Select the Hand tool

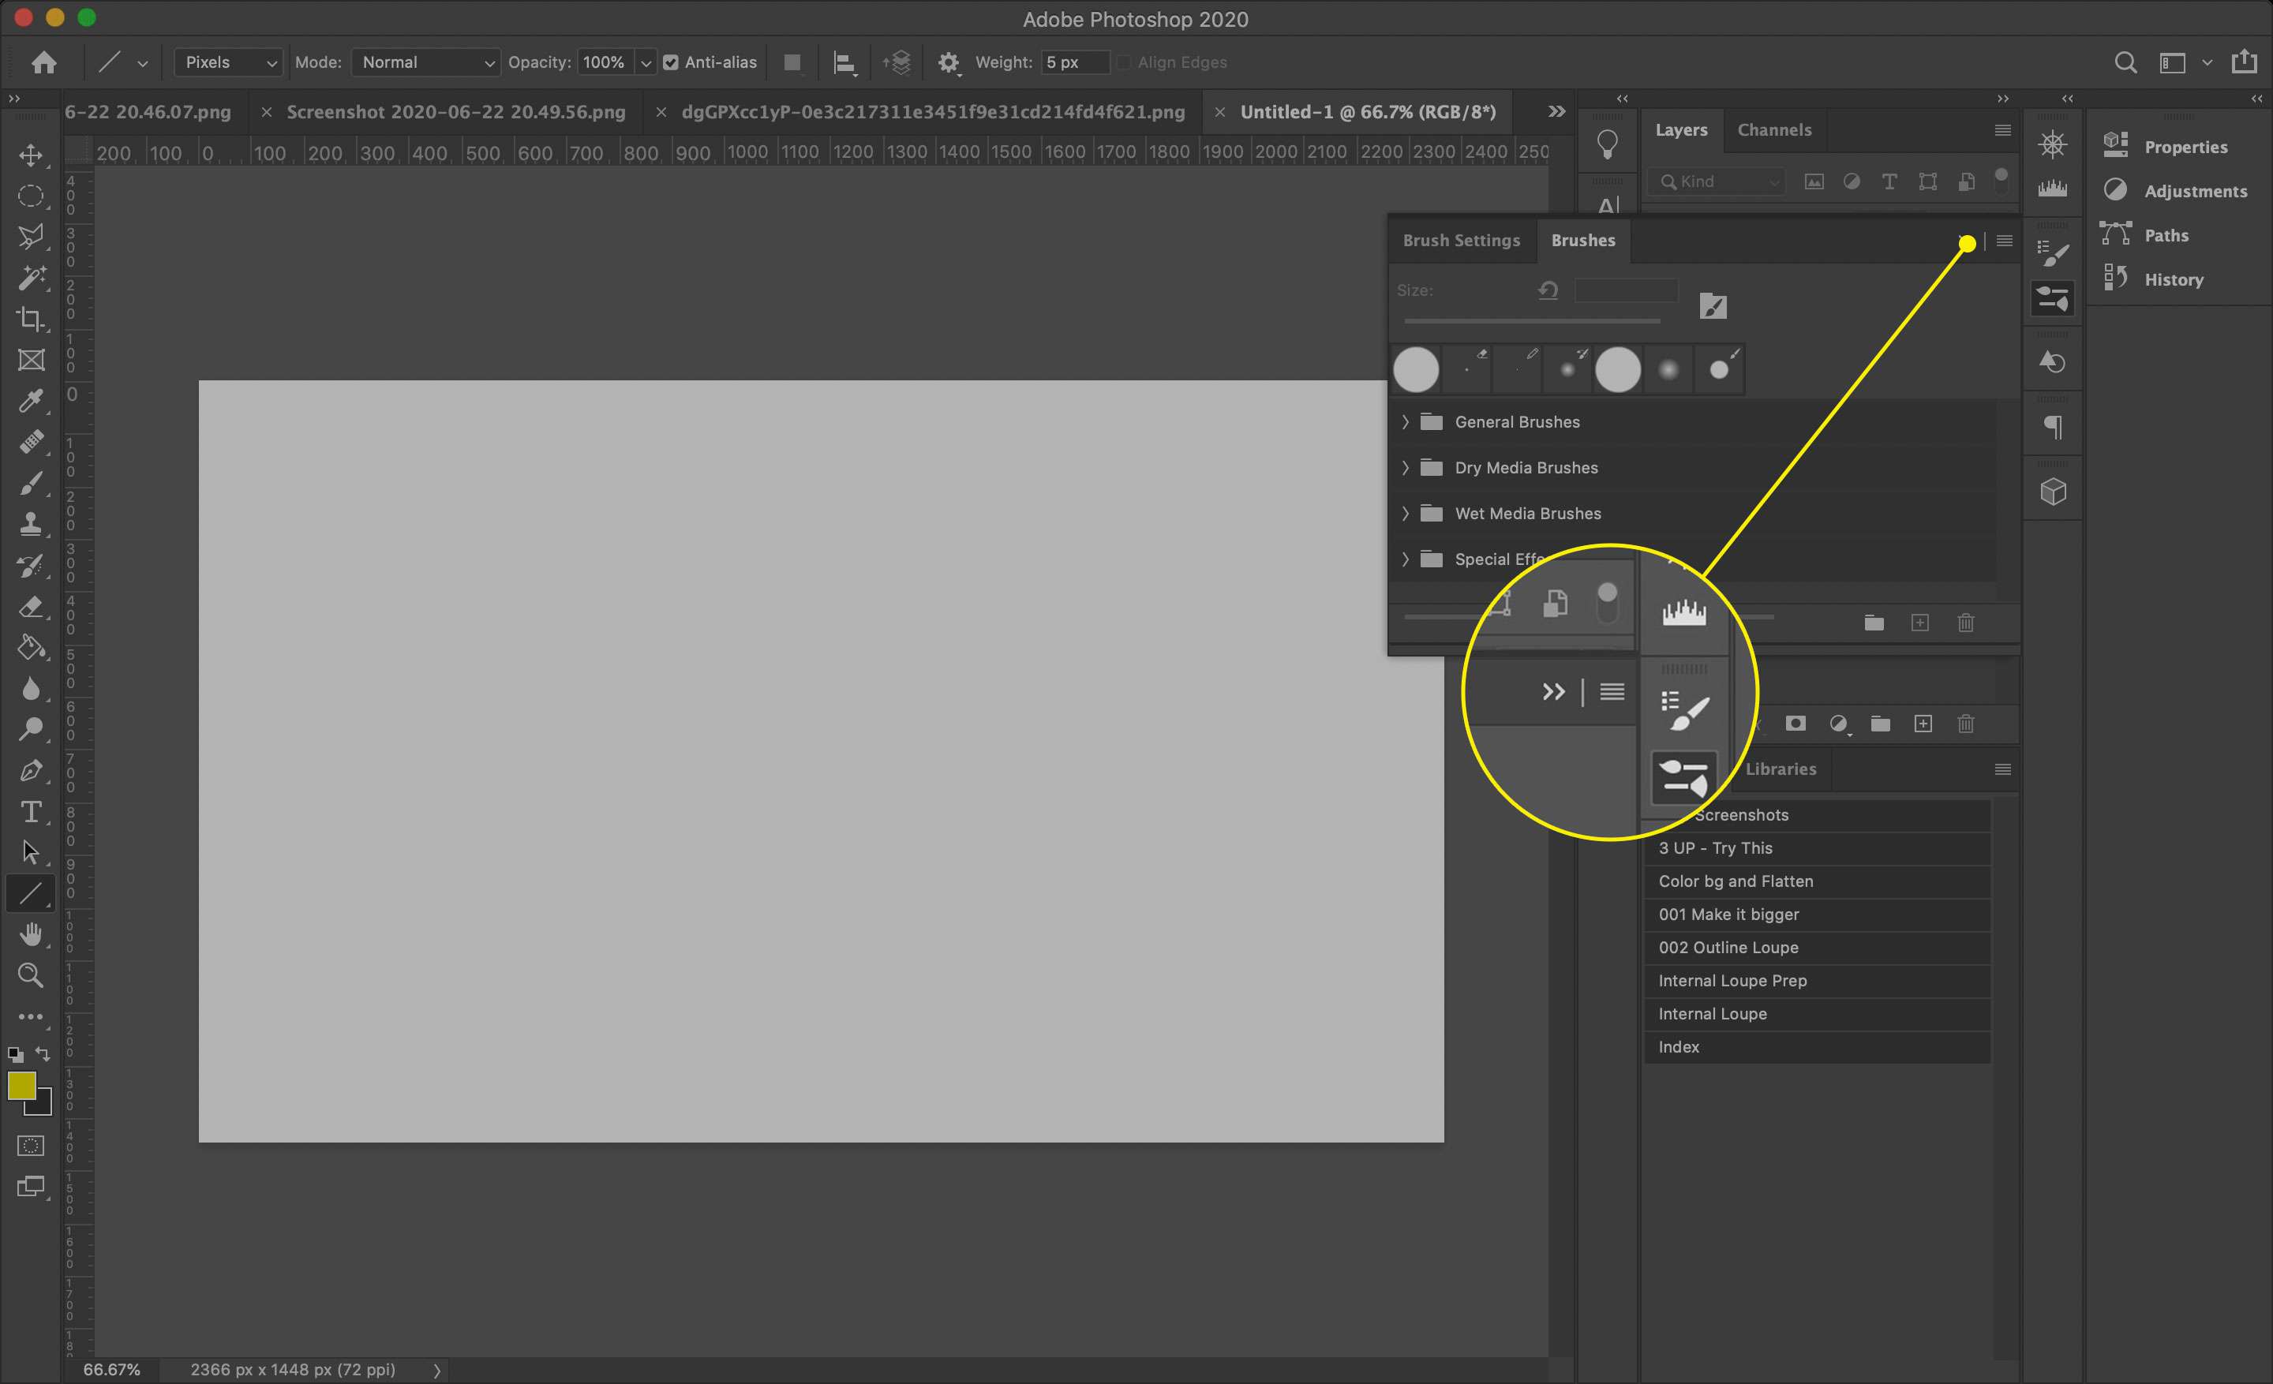coord(31,934)
